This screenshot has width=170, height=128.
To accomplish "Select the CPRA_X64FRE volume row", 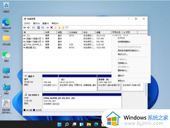I will point(67,45).
